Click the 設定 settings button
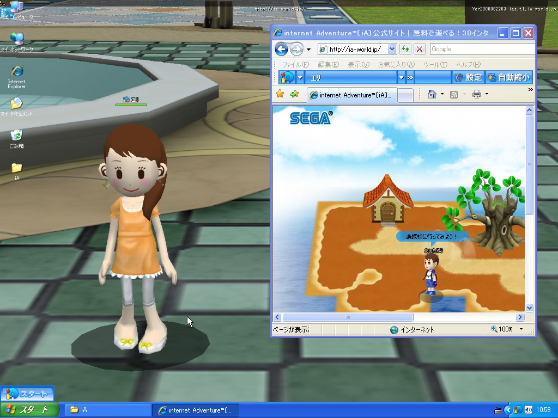The width and height of the screenshot is (558, 418). click(x=468, y=77)
